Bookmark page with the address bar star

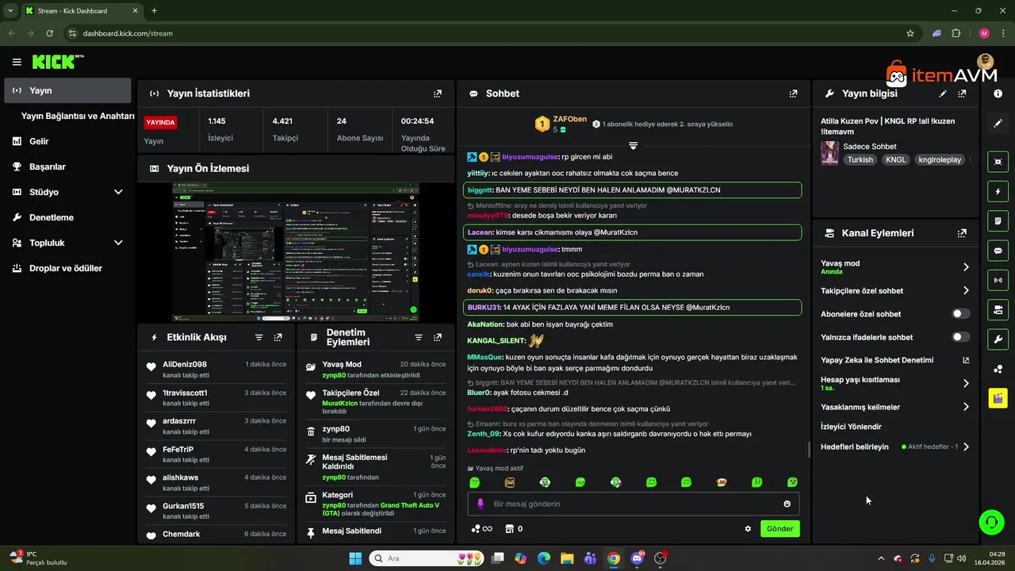pyautogui.click(x=910, y=33)
